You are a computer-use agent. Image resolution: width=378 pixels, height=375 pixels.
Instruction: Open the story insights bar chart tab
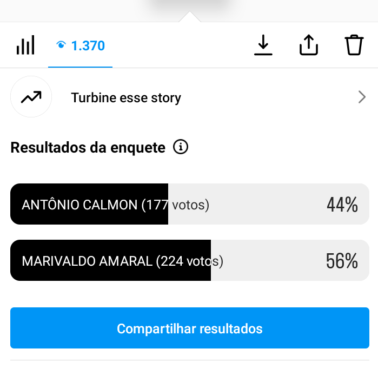pyautogui.click(x=25, y=45)
